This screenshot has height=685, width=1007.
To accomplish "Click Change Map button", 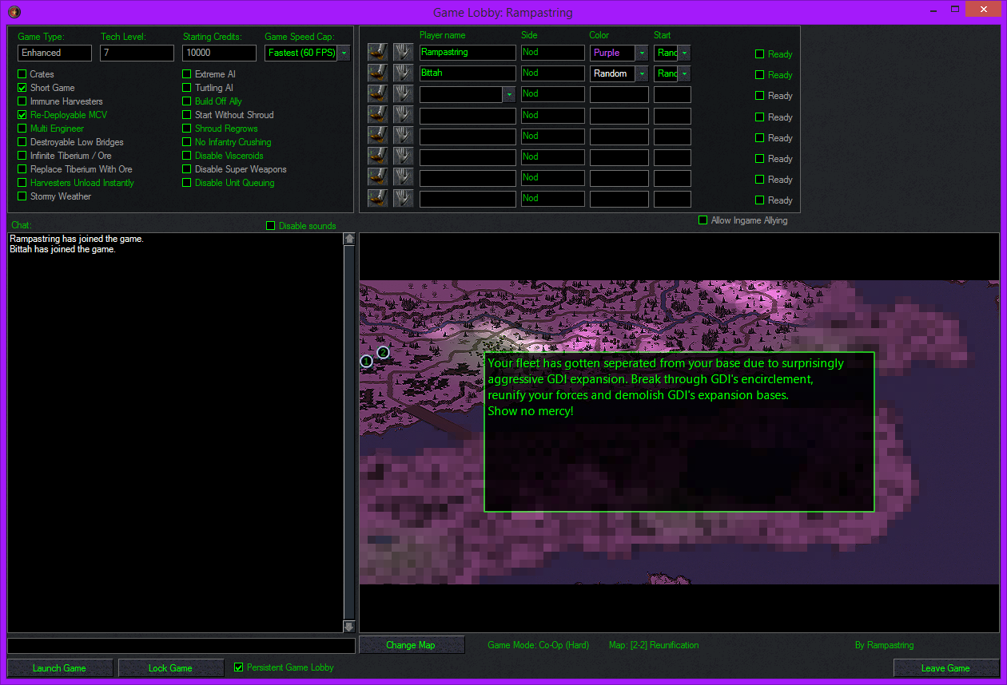I will point(411,645).
